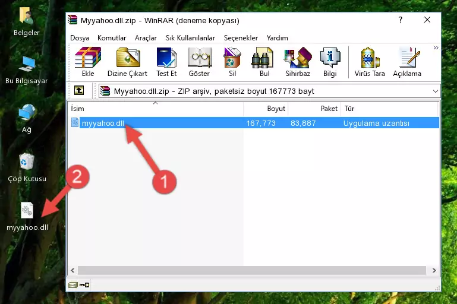Image resolution: width=457 pixels, height=304 pixels.
Task: Click the archive icon in the address bar
Action: coord(105,91)
